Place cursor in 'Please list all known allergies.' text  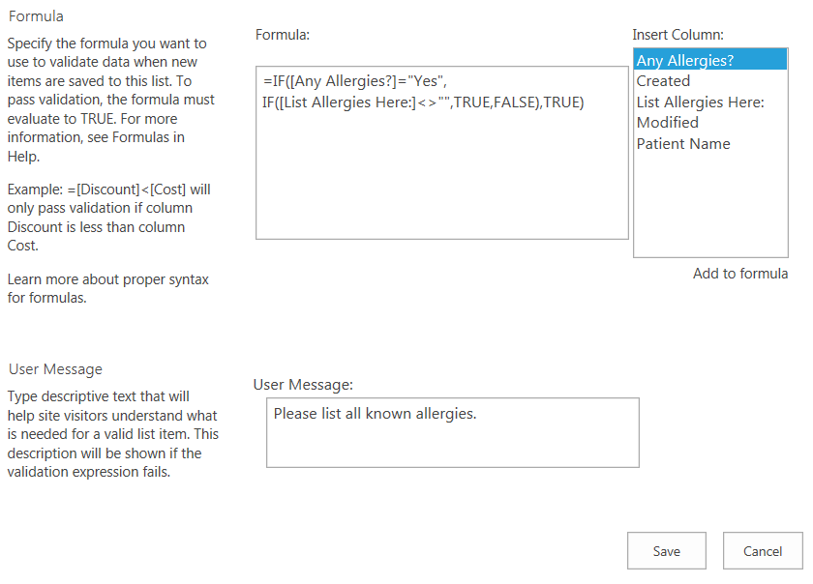375,414
